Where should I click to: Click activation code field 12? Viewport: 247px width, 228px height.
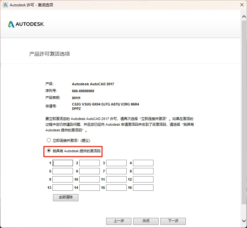coord(143,179)
